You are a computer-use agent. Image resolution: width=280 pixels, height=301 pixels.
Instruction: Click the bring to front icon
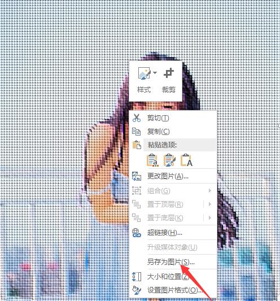[137, 204]
